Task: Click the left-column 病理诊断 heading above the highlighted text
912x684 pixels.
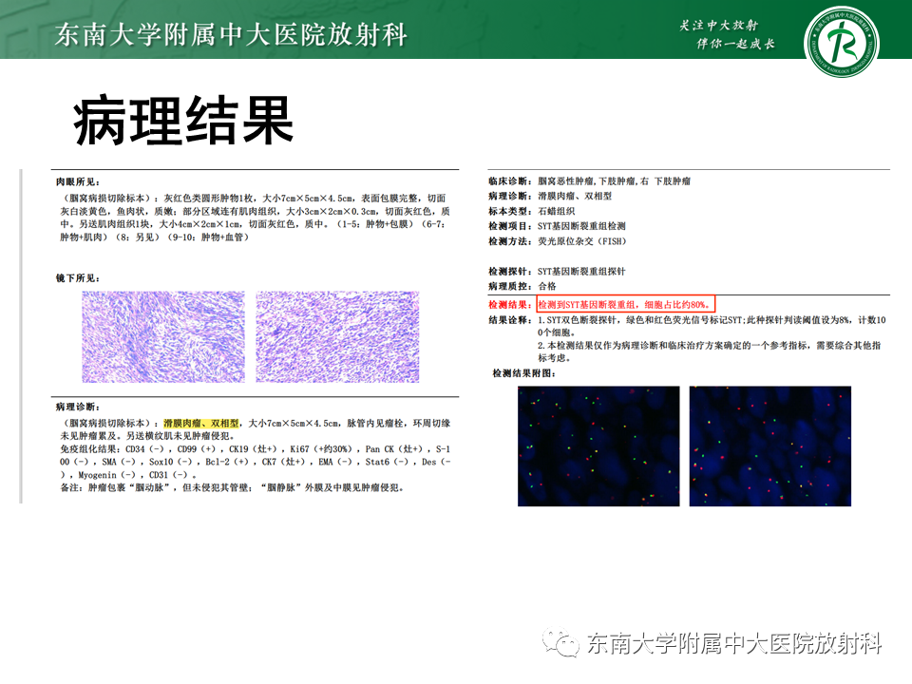Action: click(x=77, y=407)
